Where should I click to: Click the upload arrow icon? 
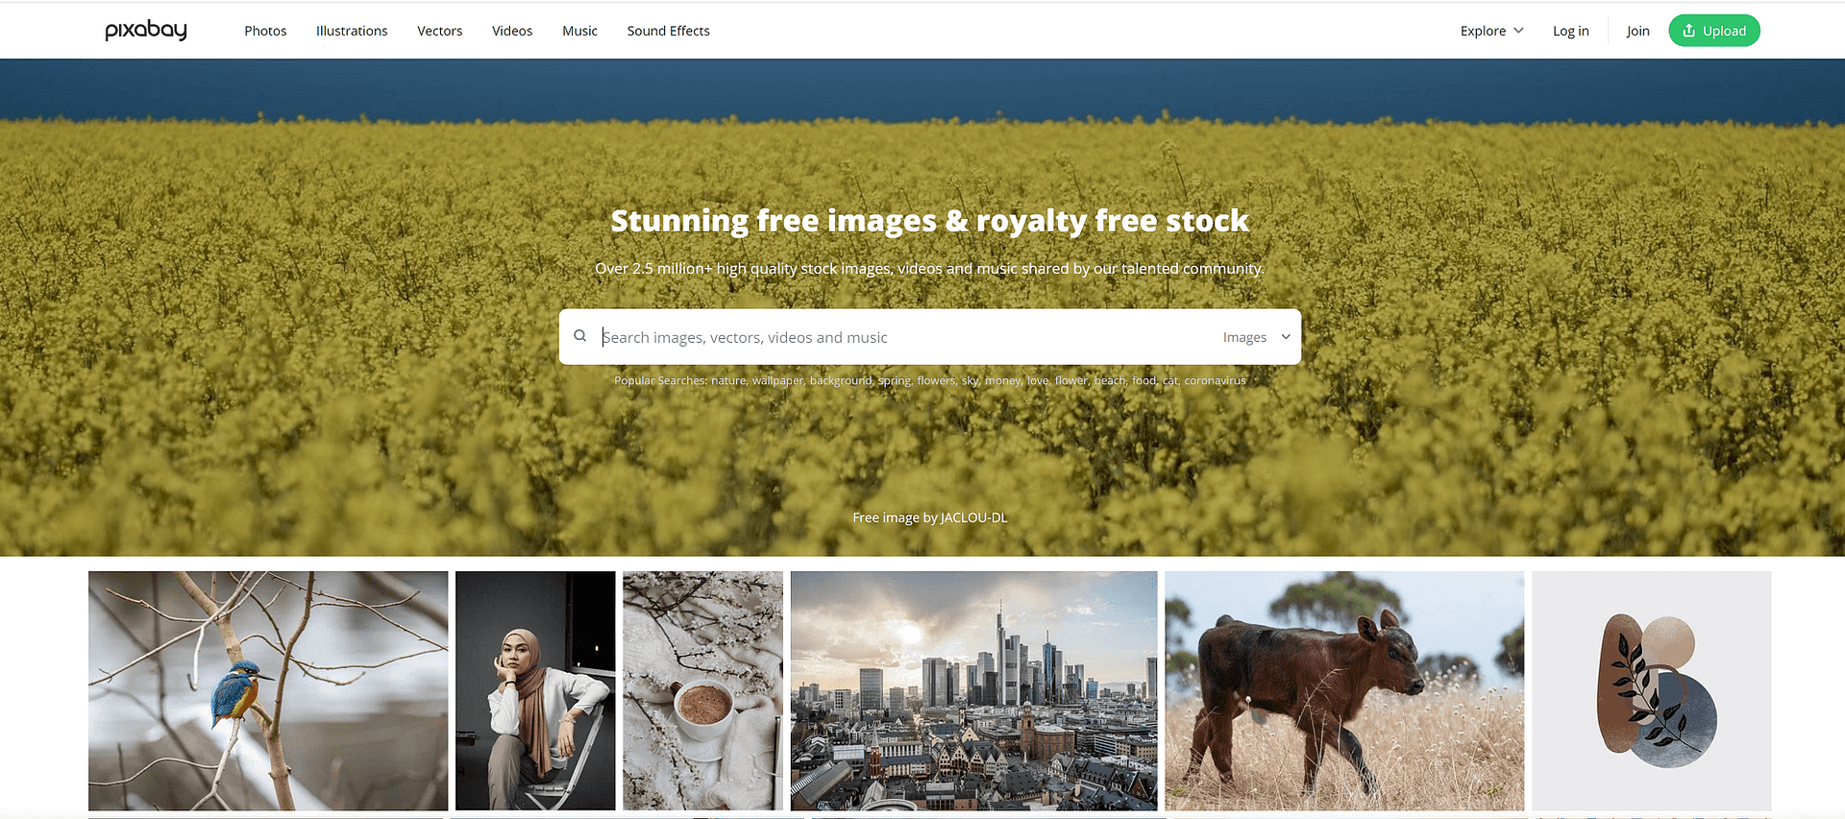[1689, 31]
